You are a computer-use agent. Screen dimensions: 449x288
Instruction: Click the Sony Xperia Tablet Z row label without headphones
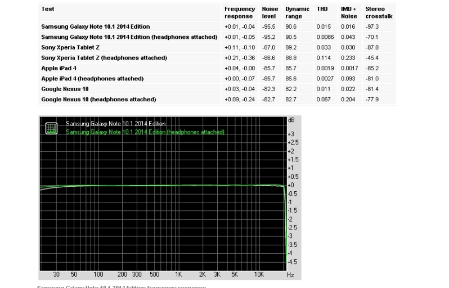pyautogui.click(x=70, y=47)
